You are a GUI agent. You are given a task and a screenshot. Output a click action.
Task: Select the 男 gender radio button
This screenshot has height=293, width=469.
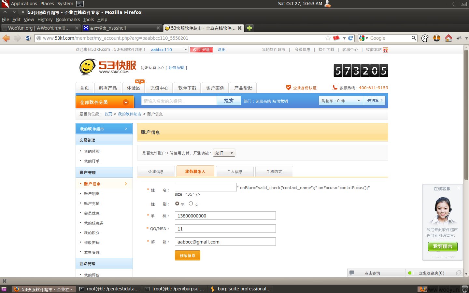coord(177,203)
